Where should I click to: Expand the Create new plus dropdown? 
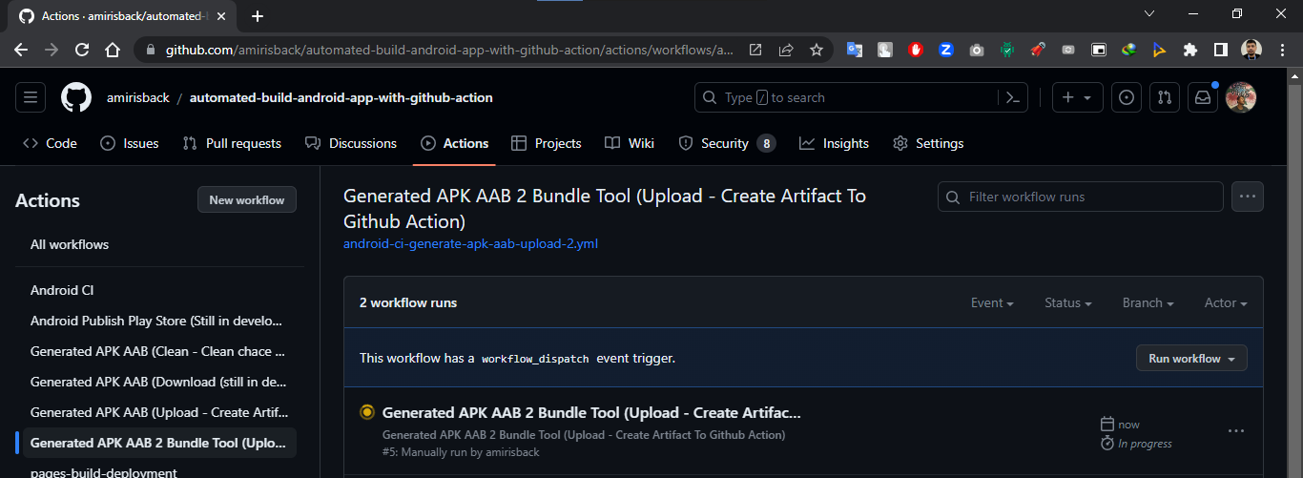pyautogui.click(x=1078, y=97)
